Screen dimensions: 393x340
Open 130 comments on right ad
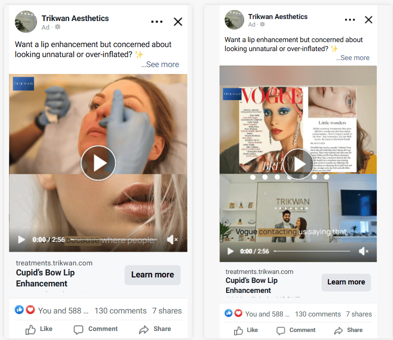click(x=318, y=314)
